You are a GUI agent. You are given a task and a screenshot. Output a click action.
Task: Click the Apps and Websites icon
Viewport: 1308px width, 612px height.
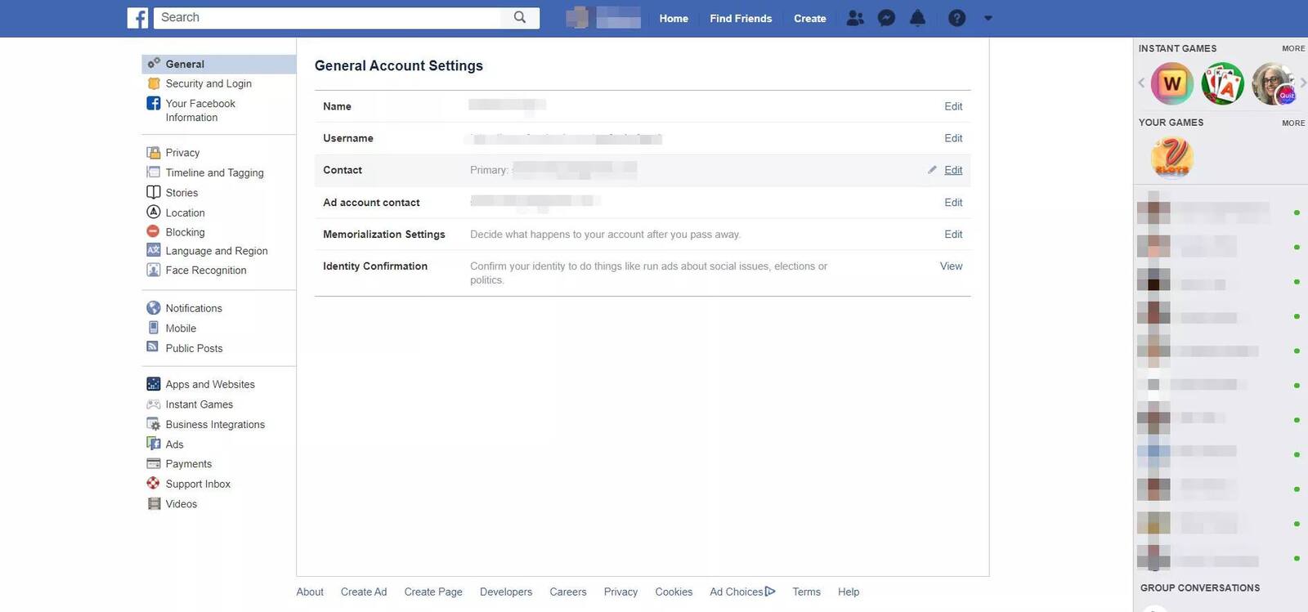[153, 384]
